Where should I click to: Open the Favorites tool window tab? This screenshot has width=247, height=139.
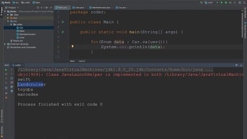tap(2, 132)
